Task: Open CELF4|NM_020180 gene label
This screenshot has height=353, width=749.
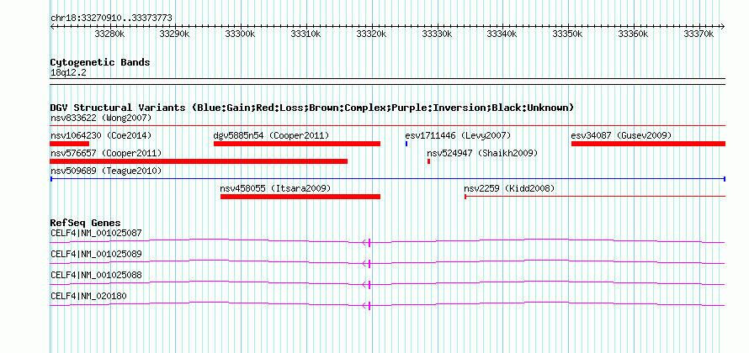Action: tap(88, 296)
